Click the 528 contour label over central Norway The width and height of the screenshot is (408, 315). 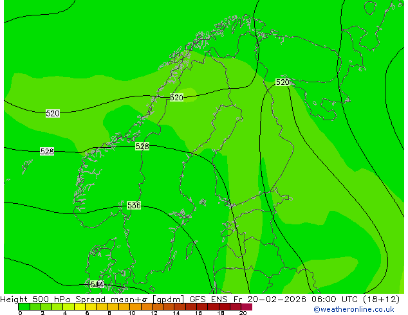(x=142, y=147)
